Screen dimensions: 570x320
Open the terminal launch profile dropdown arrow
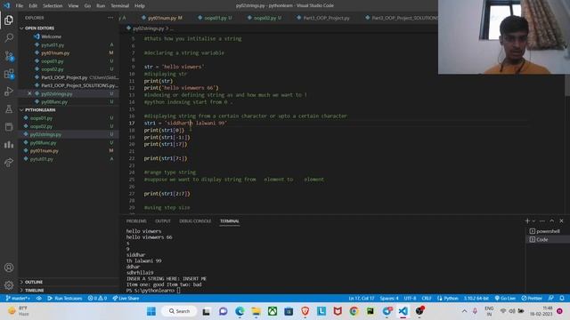533,221
